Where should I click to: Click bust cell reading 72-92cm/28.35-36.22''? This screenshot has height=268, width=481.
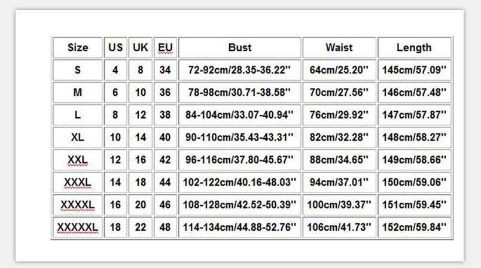coord(240,70)
